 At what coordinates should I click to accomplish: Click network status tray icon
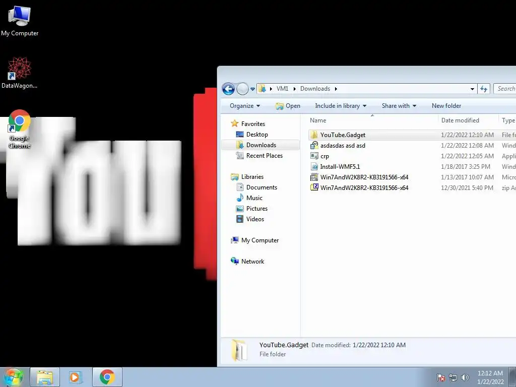[x=453, y=377]
